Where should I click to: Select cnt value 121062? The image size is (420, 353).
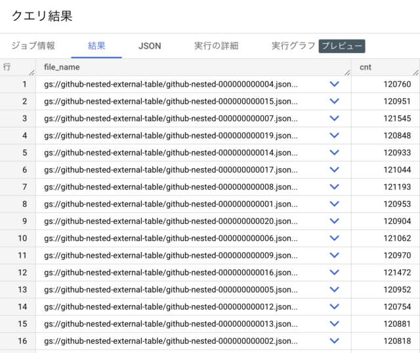pyautogui.click(x=397, y=238)
